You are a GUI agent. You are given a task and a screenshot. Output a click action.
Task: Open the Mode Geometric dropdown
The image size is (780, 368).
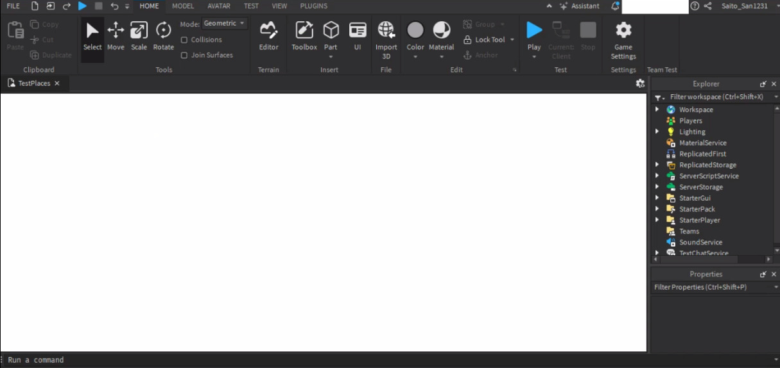(x=225, y=24)
